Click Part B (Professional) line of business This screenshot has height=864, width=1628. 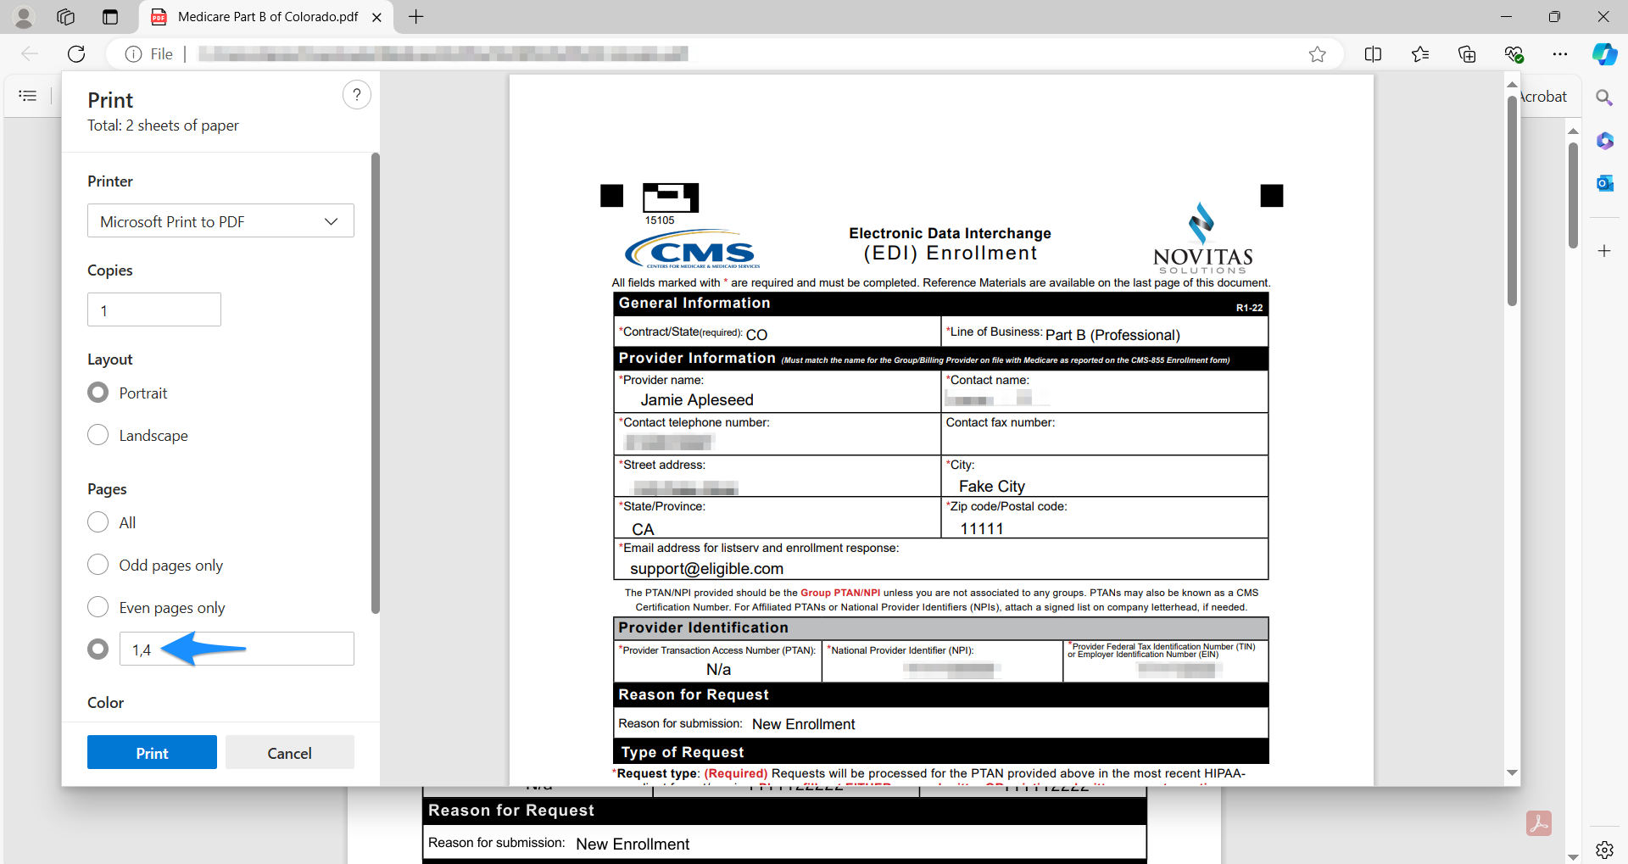point(1112,336)
